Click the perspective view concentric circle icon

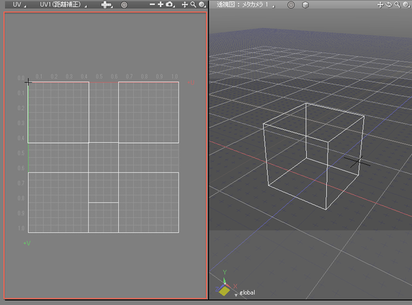point(291,5)
